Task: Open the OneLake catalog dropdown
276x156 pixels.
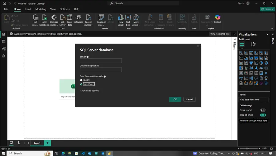Action: (x=54, y=20)
